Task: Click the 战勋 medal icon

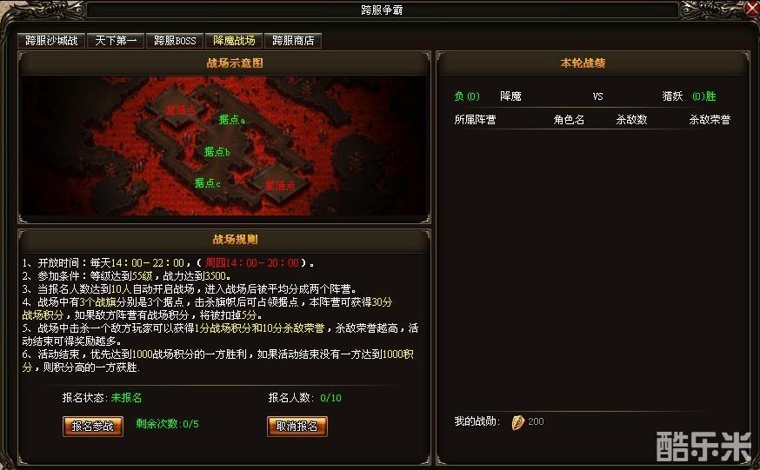Action: tap(517, 422)
